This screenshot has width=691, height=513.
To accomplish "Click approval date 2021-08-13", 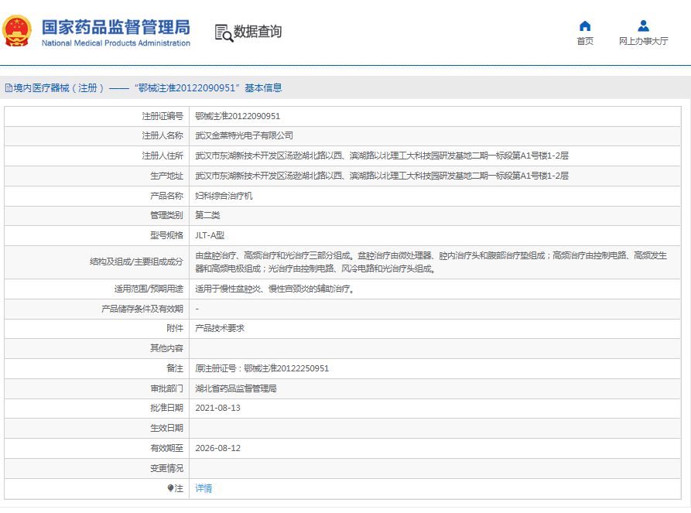I will [x=217, y=408].
